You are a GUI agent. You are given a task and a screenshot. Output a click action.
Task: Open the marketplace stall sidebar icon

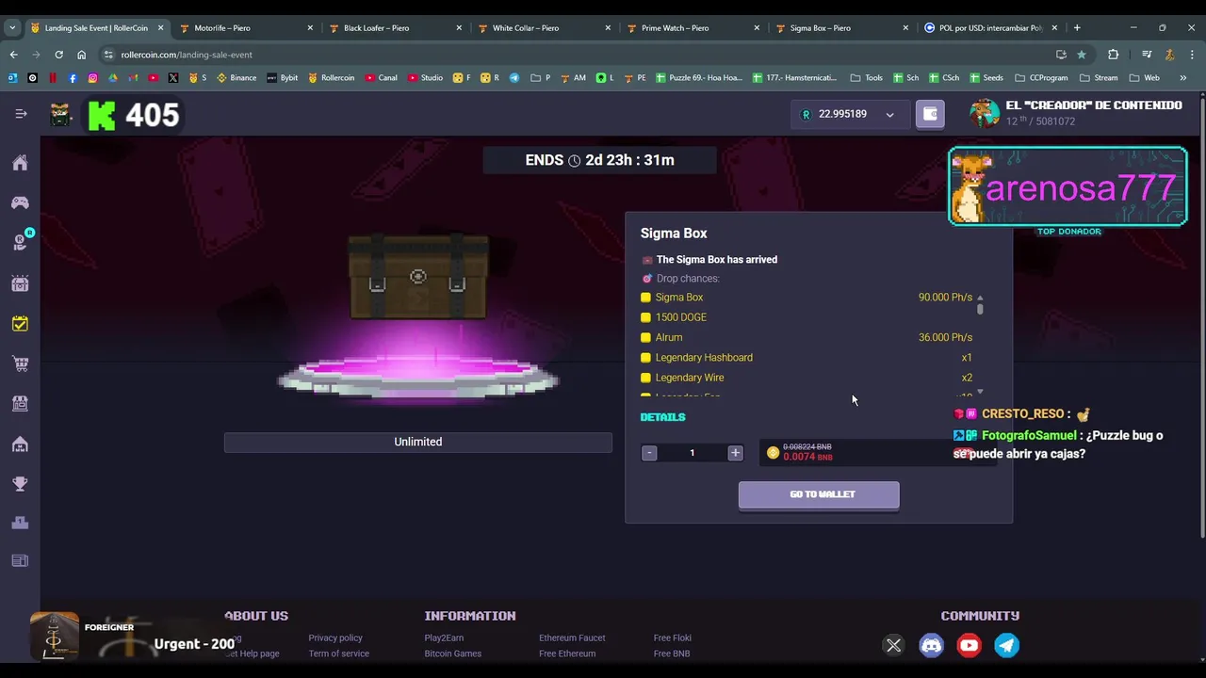tap(20, 403)
